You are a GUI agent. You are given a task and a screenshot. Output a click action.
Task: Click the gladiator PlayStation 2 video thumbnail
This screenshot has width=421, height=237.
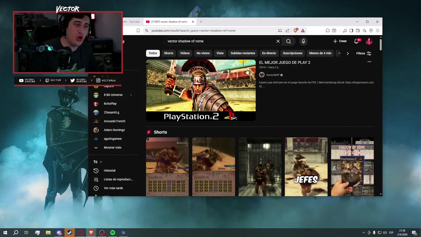(201, 90)
